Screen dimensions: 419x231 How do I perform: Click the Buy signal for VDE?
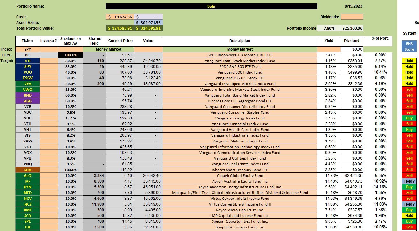(x=409, y=118)
